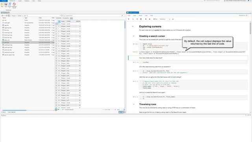Move the cell down with the down arrow icon
Viewport: 252px width, 142px height.
tap(150, 19)
